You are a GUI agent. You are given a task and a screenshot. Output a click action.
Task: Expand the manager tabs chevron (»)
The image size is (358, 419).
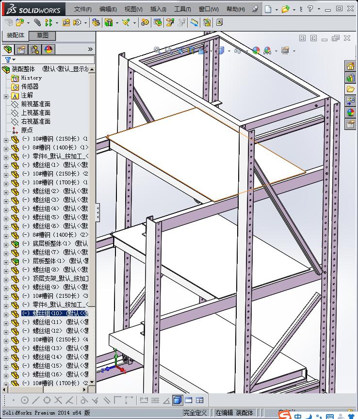[90, 49]
